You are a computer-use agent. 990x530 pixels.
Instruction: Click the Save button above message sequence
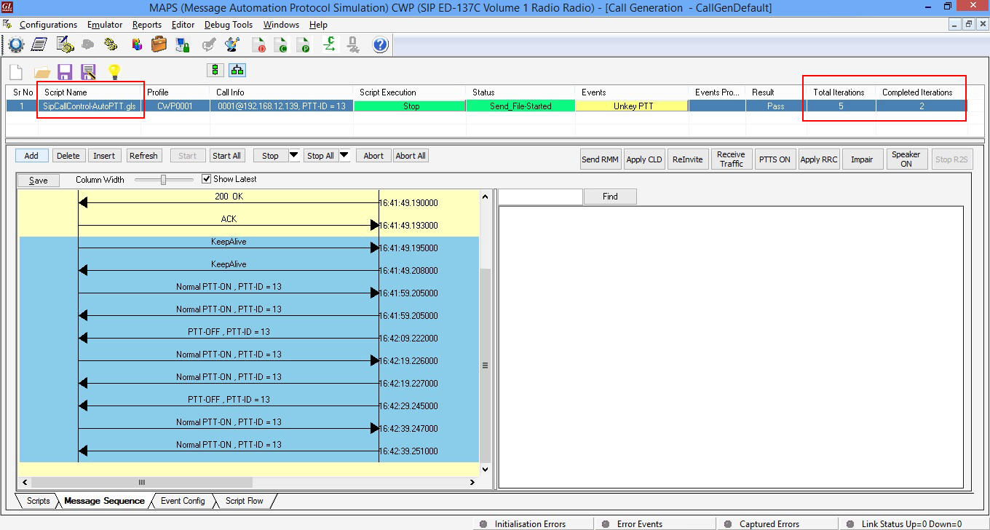coord(39,180)
